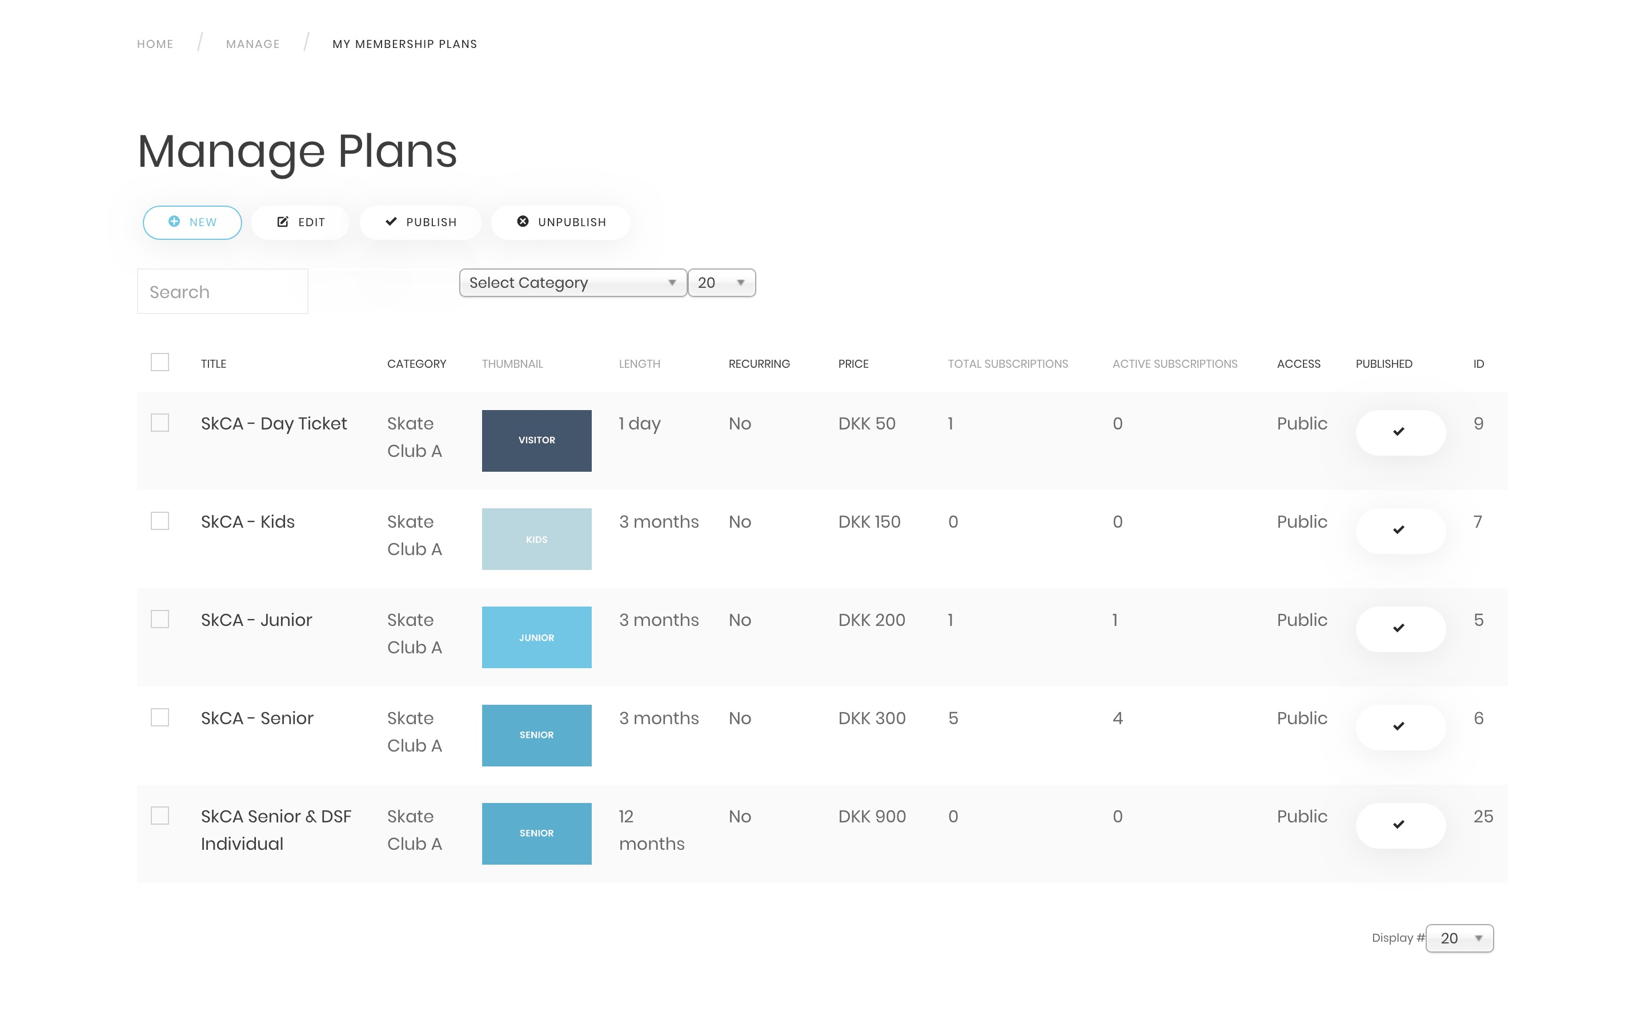Screen dimensions: 1645x1028
Task: Click the checkmark icon on the Publish button
Action: (391, 222)
